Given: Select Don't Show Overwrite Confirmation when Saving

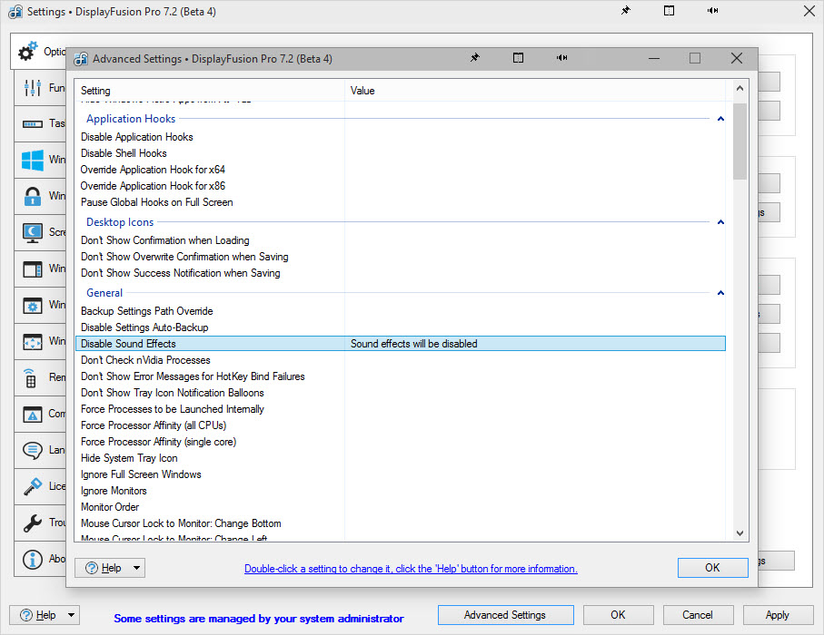Looking at the screenshot, I should (401, 257).
